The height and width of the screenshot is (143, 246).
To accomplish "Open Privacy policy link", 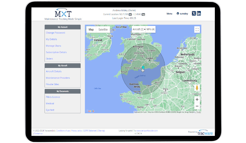I will click(x=77, y=131).
